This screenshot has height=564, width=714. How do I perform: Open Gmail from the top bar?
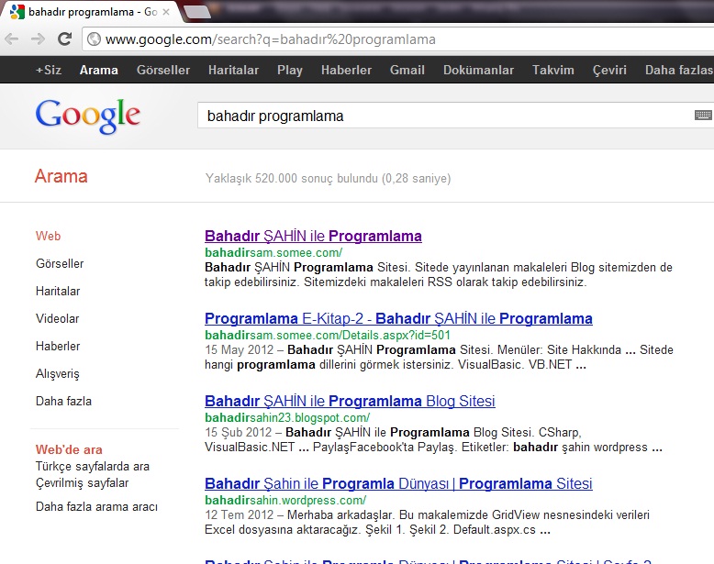click(407, 70)
